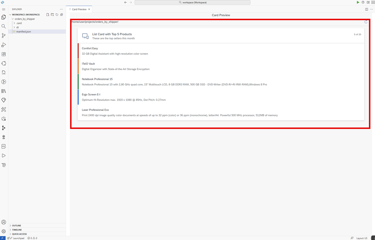Select manifest.json in Explorer
This screenshot has width=375, height=240.
pyautogui.click(x=37, y=31)
